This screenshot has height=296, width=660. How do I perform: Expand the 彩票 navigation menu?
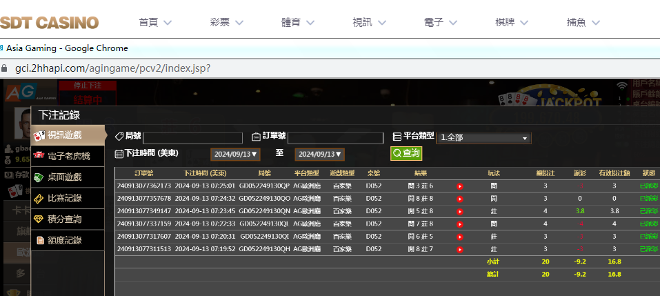point(227,22)
